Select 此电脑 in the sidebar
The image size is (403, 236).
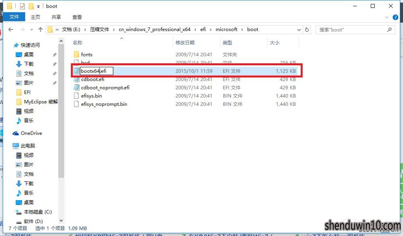coord(28,146)
